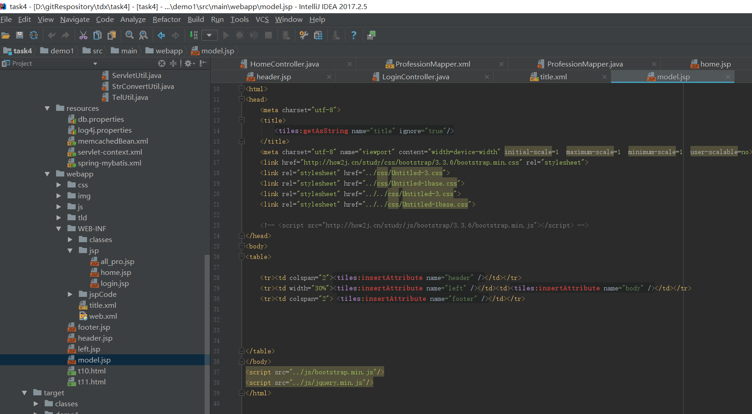Collapse the WEB-INF folder

tap(58, 229)
